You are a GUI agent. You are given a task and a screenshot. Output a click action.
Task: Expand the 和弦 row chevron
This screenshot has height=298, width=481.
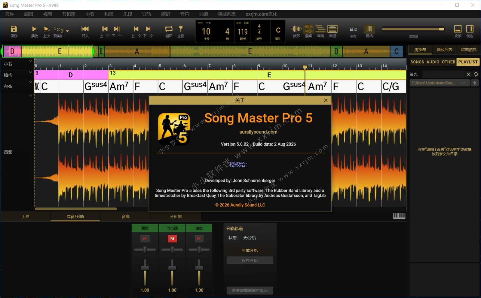point(30,82)
